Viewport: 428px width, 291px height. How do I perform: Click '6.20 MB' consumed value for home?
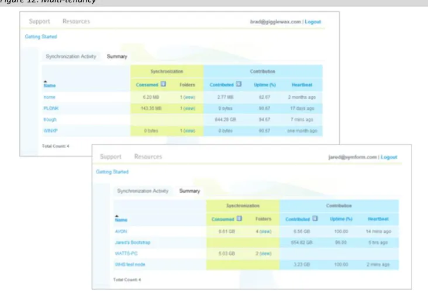point(151,97)
